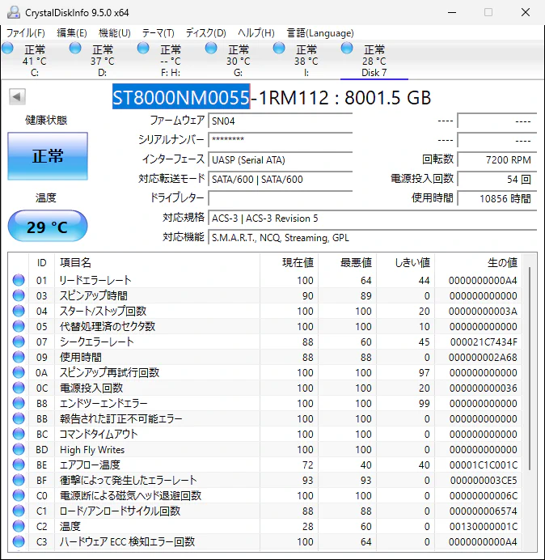Click status orb for Disk 7
This screenshot has width=545, height=560.
point(347,48)
